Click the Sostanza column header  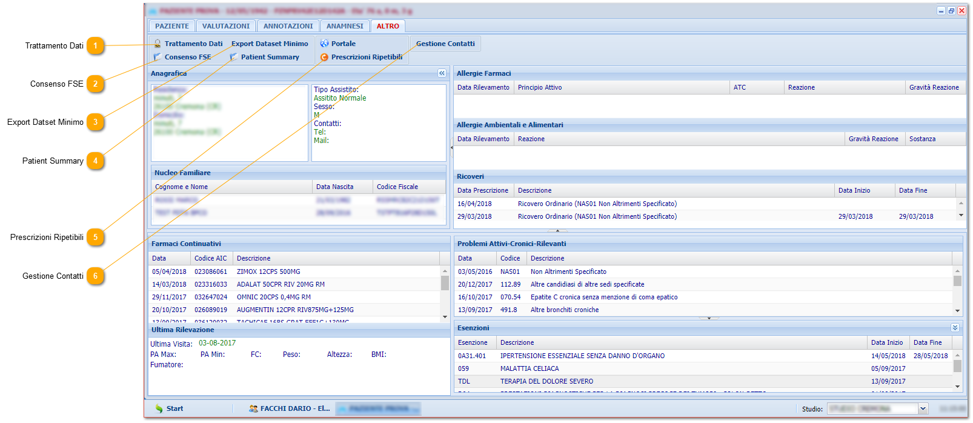(935, 139)
